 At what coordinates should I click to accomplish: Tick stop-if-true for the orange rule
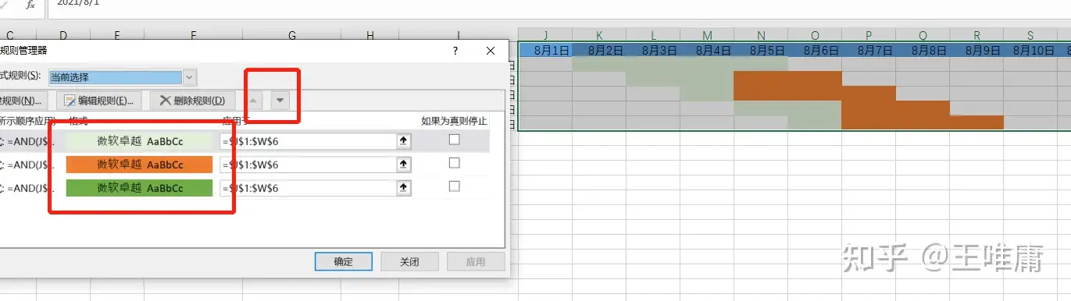point(454,163)
